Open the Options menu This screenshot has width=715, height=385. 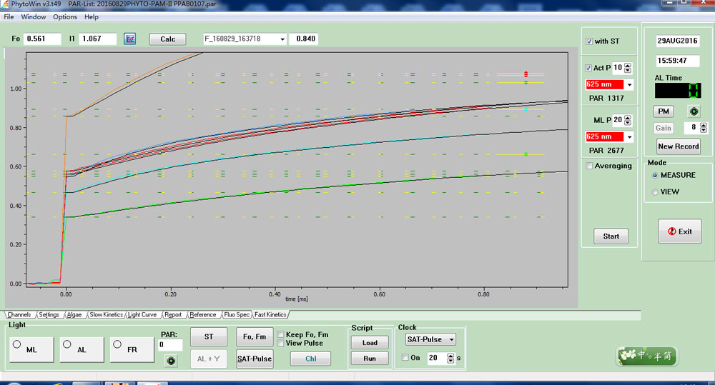[x=64, y=16]
